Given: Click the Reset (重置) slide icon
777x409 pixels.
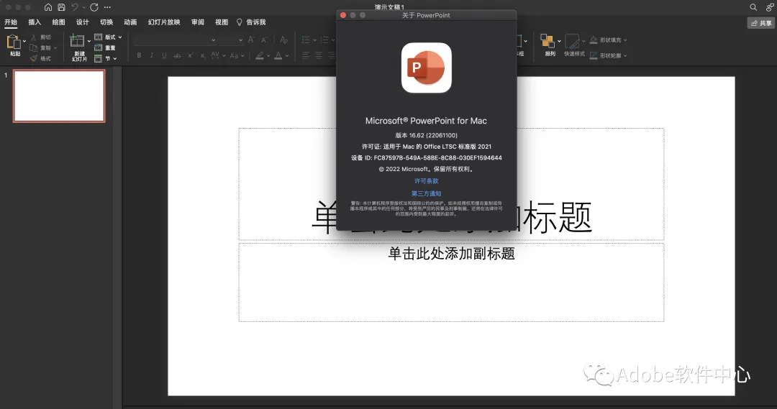Looking at the screenshot, I should [x=98, y=47].
